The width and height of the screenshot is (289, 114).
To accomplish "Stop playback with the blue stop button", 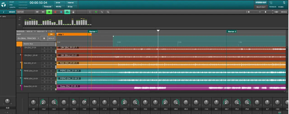I will point(61,12).
